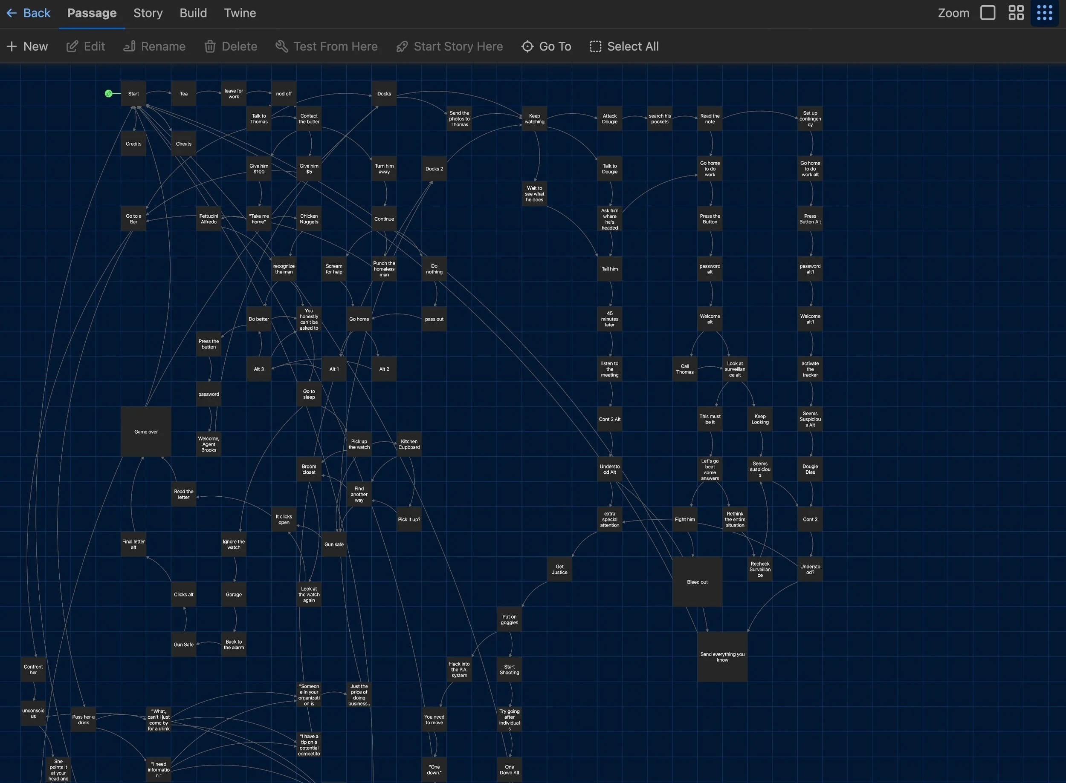Click the Test From Here wrench icon
This screenshot has width=1066, height=783.
(282, 46)
